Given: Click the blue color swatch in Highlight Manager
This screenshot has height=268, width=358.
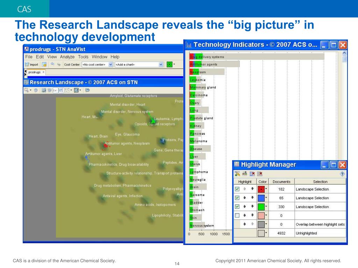Looking at the screenshot, I should (261, 198).
